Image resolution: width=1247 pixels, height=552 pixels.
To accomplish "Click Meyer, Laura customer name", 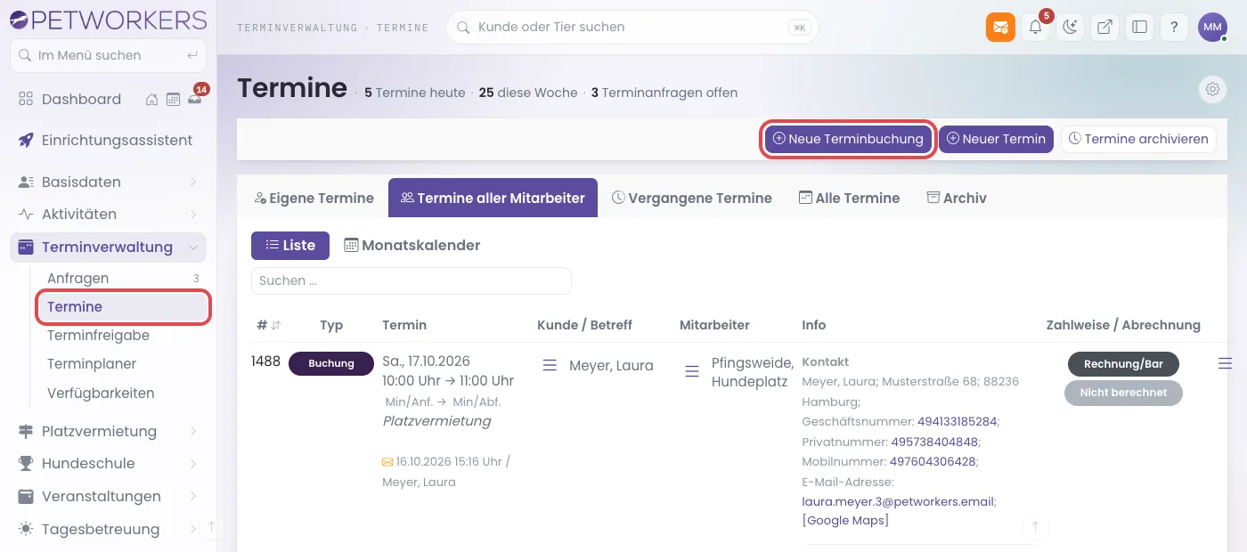I will click(x=611, y=365).
